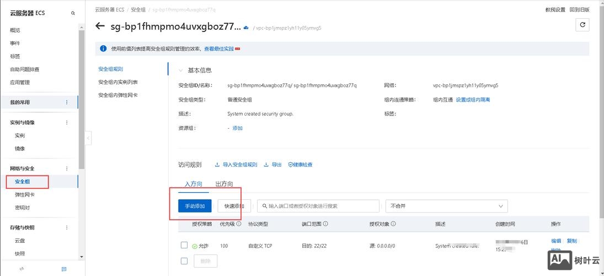Click the 授权对象 column info icon

[x=393, y=224]
